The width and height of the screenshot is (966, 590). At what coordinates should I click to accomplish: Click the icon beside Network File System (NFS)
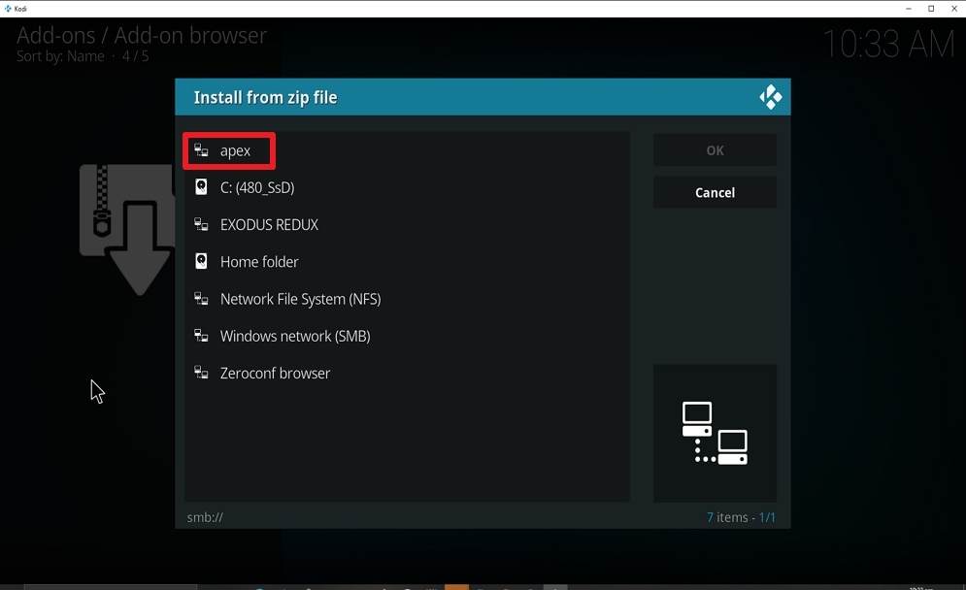(x=202, y=299)
